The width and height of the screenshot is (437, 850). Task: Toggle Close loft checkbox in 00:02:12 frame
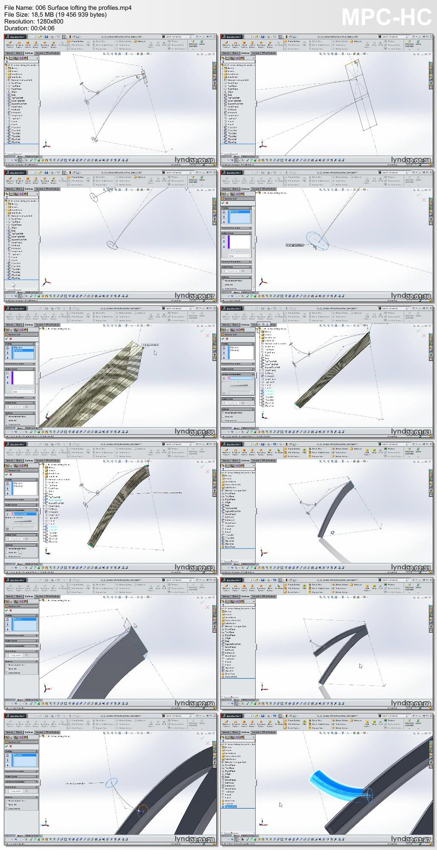click(x=7, y=553)
